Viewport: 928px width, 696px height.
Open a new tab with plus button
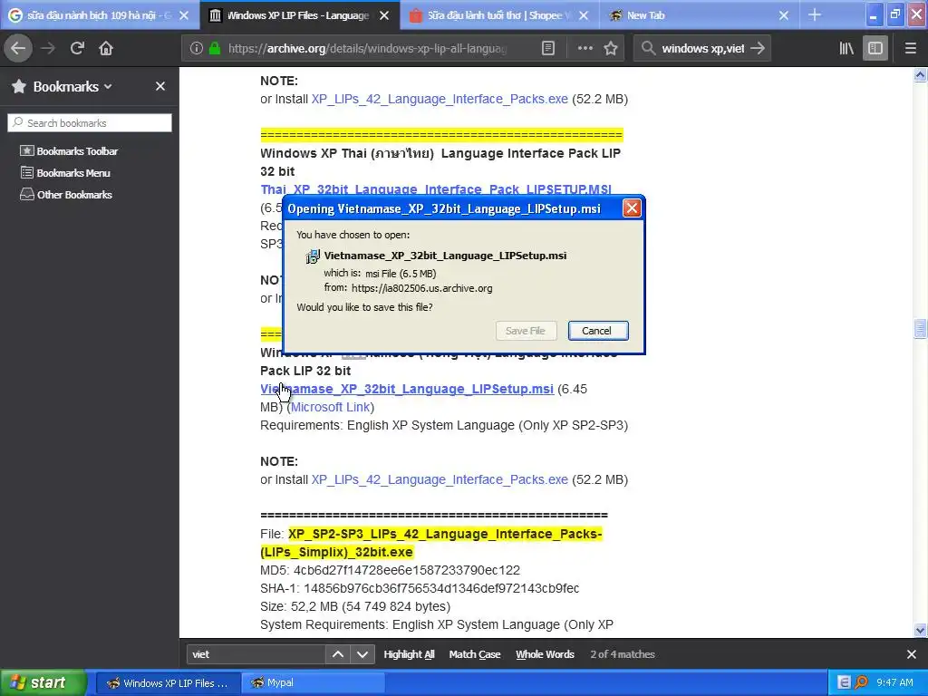(815, 15)
